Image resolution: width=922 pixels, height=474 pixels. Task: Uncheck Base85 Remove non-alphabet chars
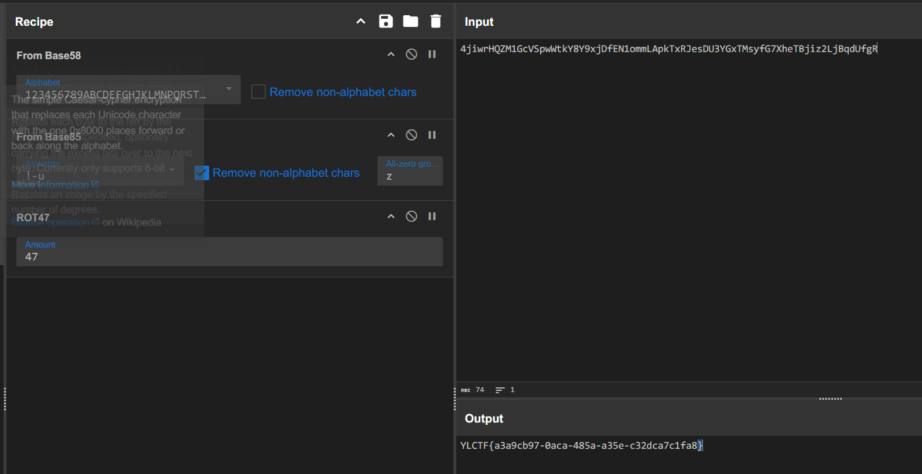[x=202, y=173]
